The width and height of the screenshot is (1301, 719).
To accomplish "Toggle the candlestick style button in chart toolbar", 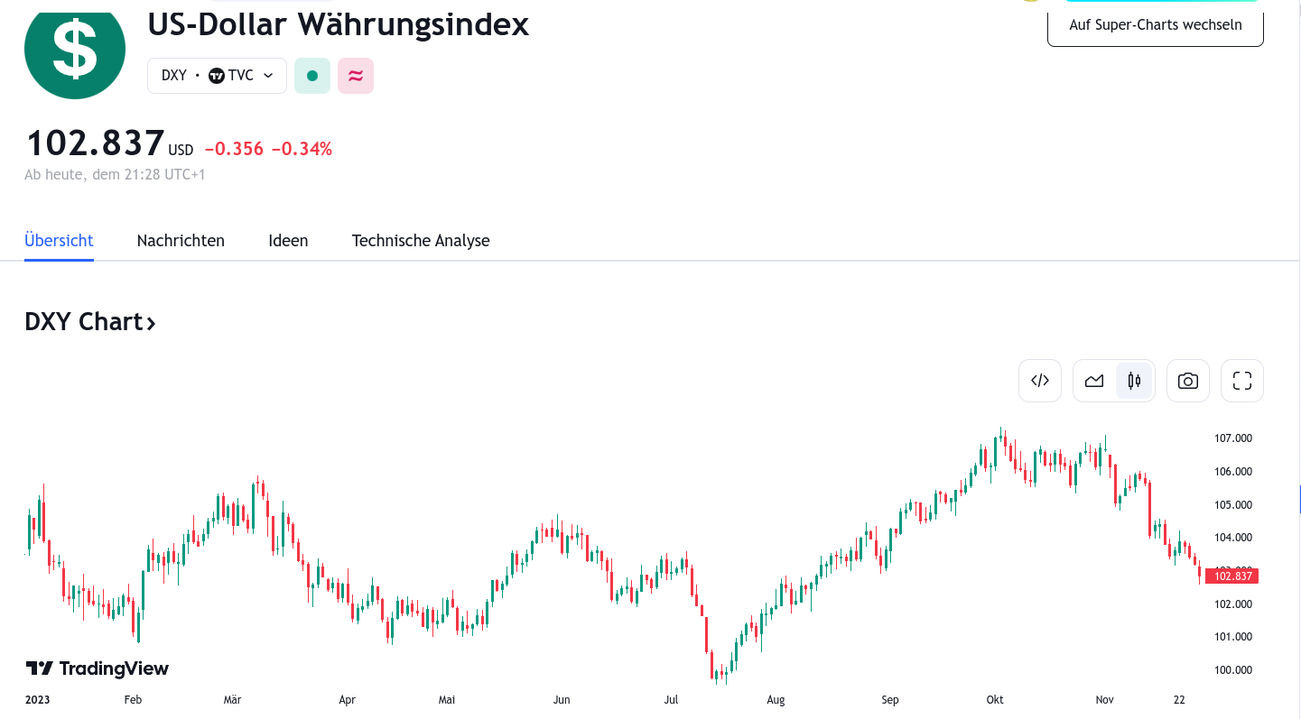I will click(x=1134, y=380).
